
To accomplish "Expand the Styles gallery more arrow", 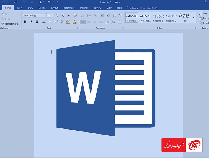I will (193, 18).
